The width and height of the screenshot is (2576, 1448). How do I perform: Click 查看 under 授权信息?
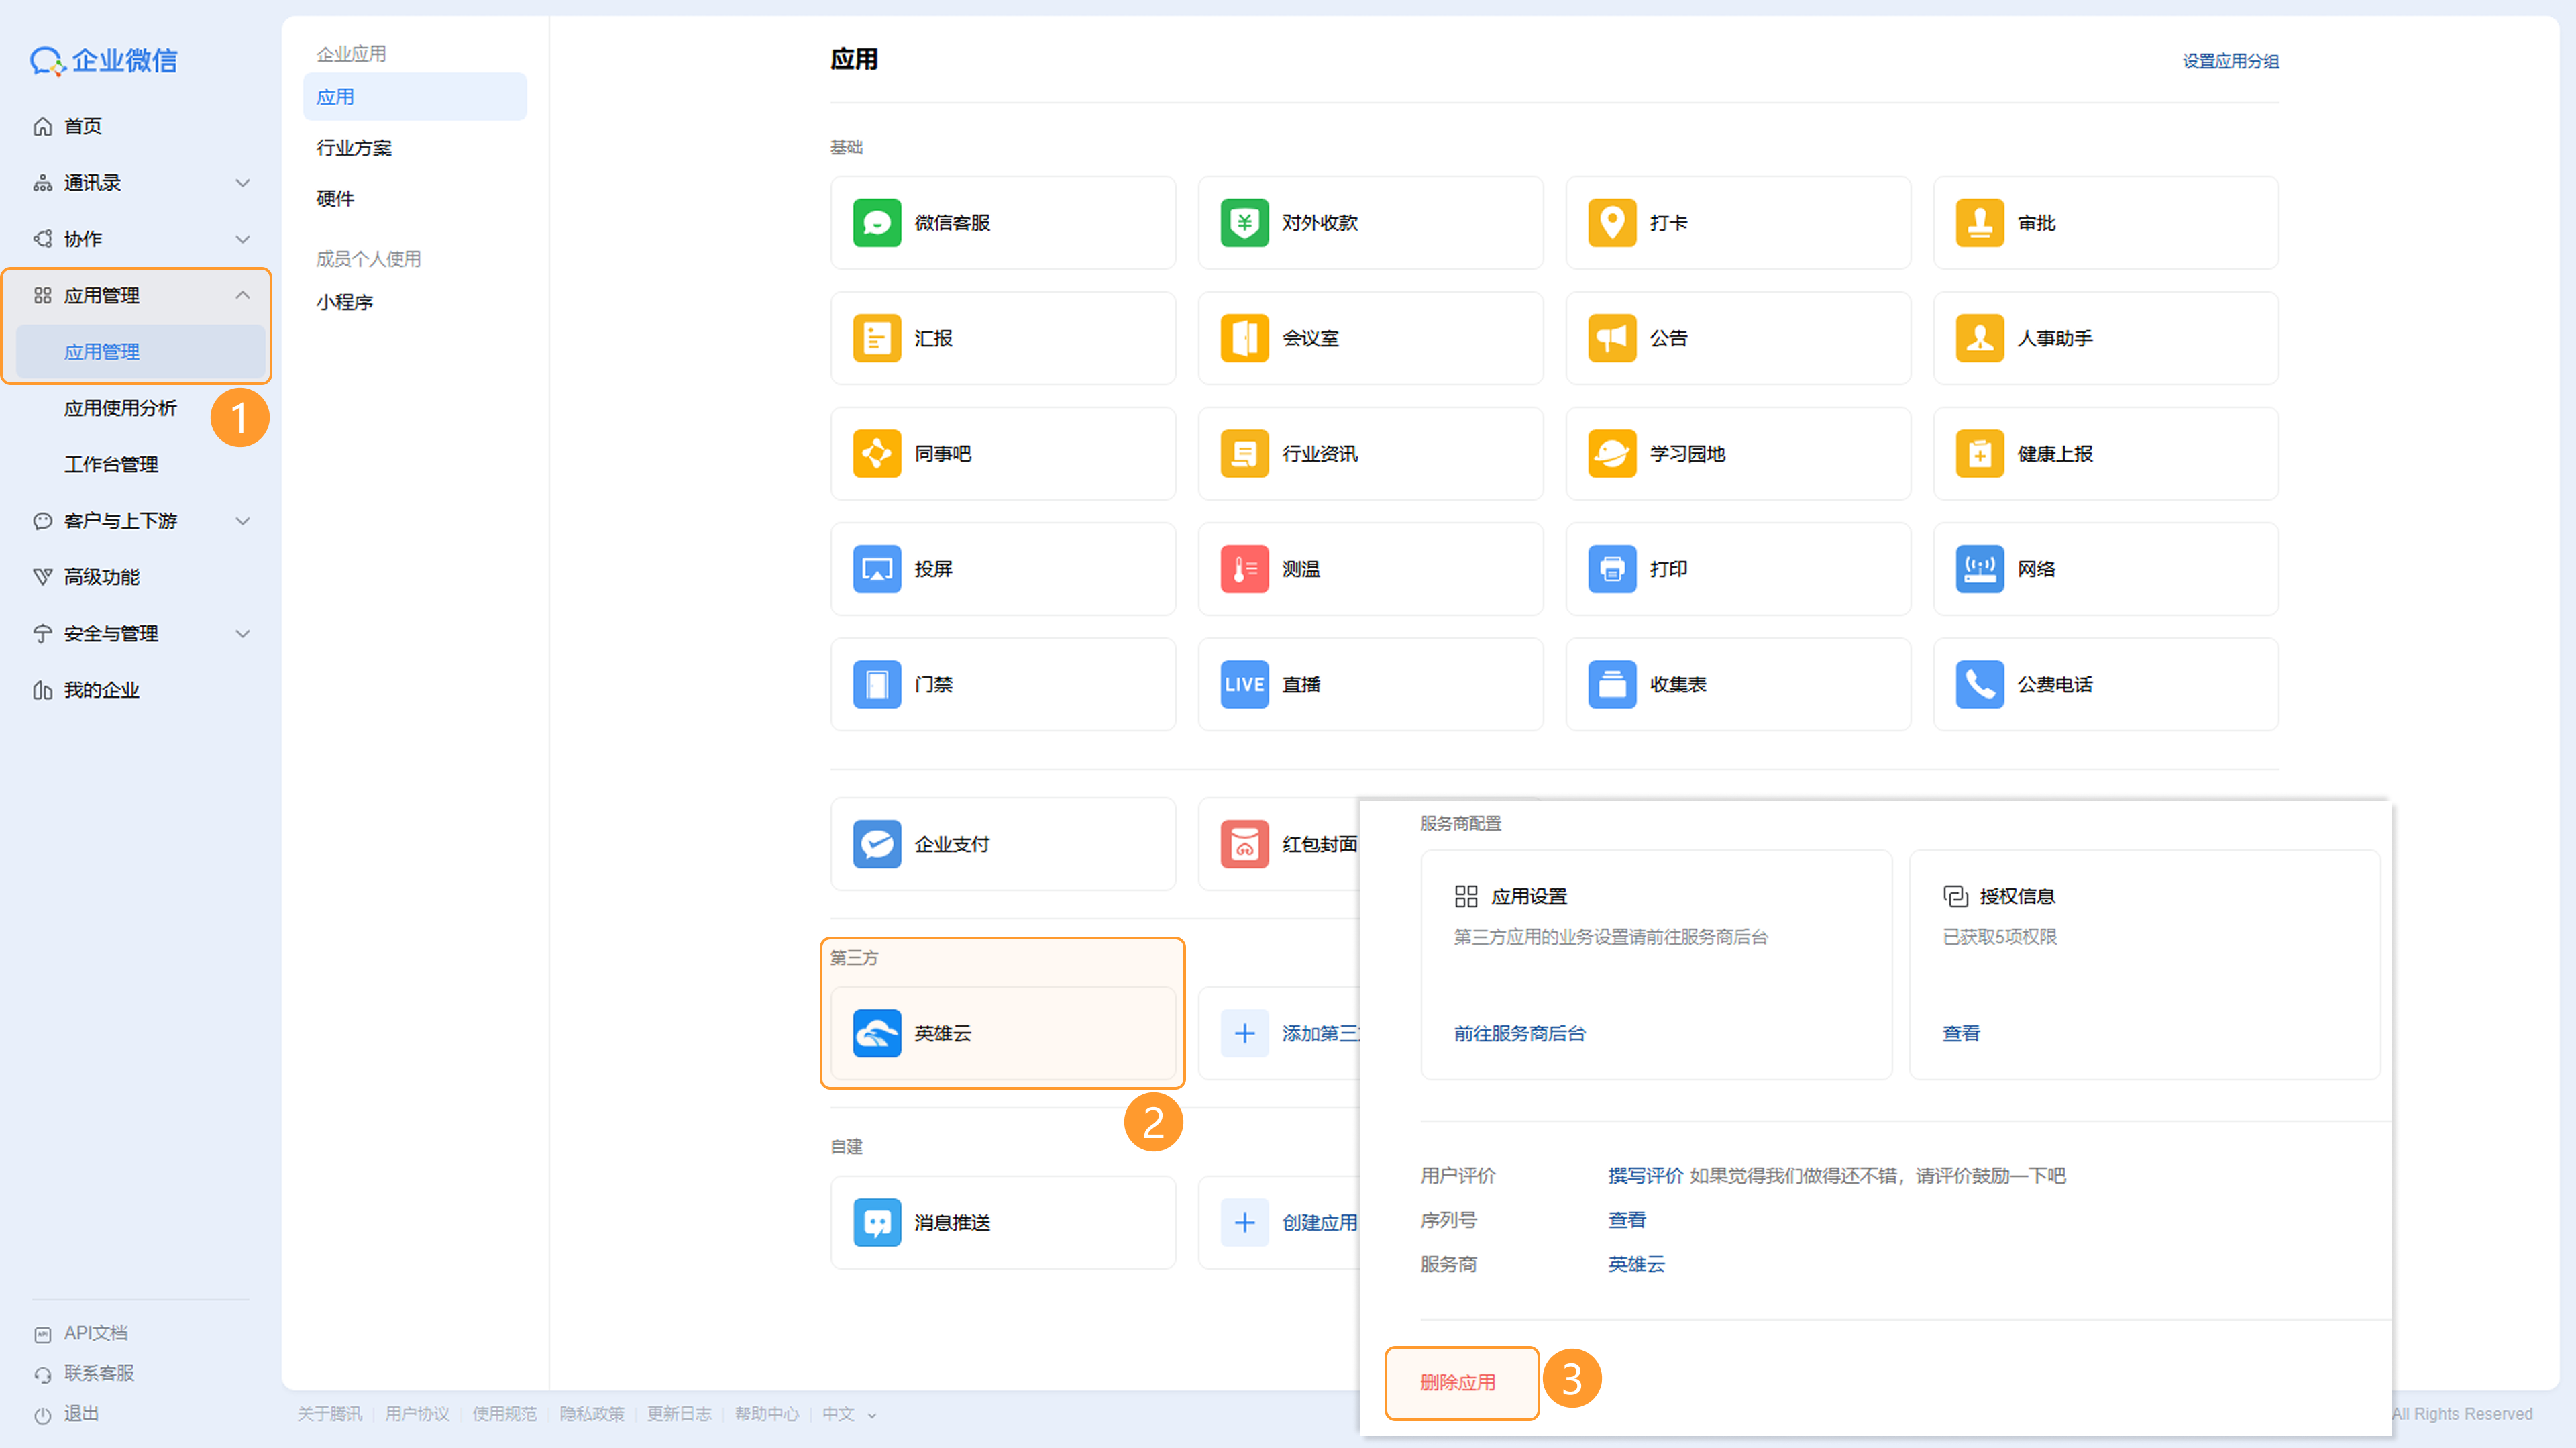tap(1960, 1033)
